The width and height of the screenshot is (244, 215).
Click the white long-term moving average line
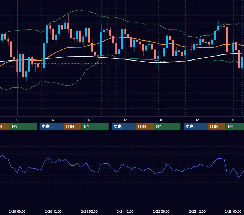click(x=78, y=56)
